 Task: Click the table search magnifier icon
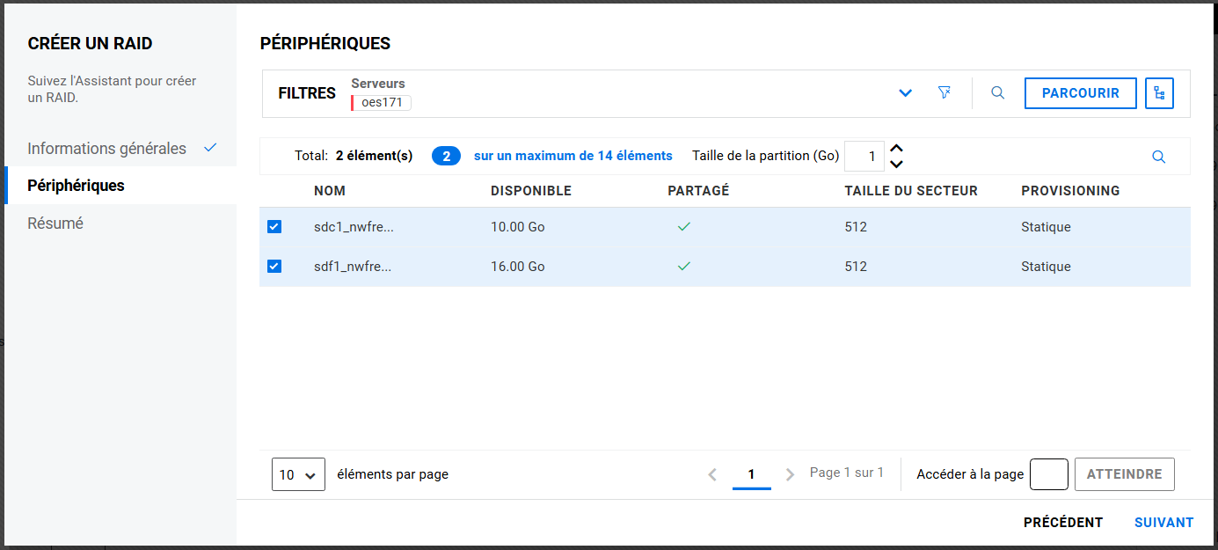(1158, 157)
